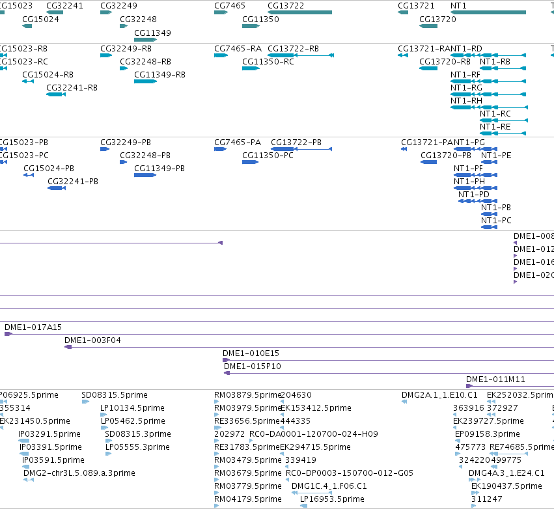This screenshot has height=509, width=554.
Task: Click the NT1-RC transcript
Action: pos(504,121)
